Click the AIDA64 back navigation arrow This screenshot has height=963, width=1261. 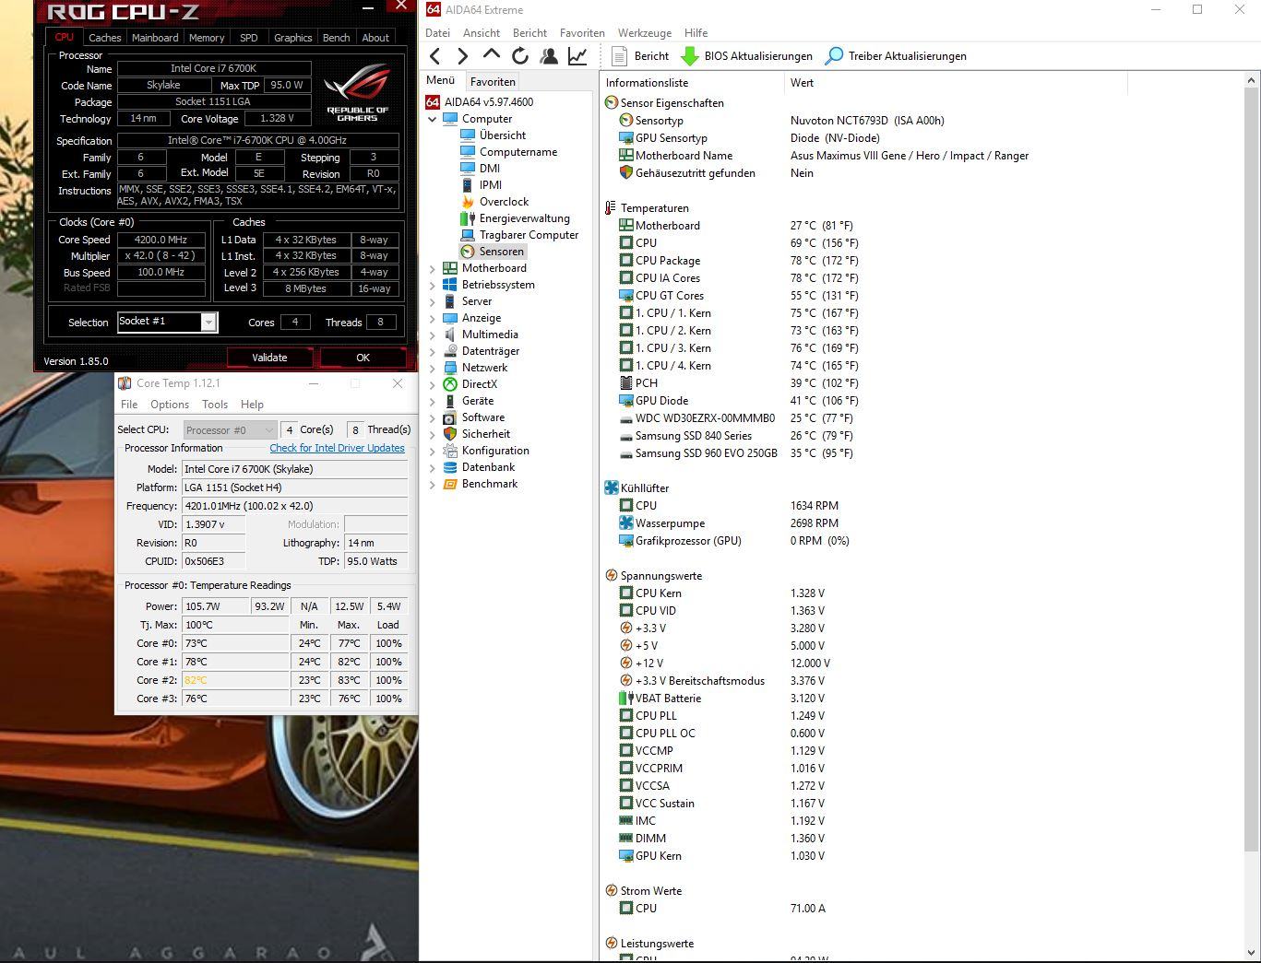[x=435, y=56]
